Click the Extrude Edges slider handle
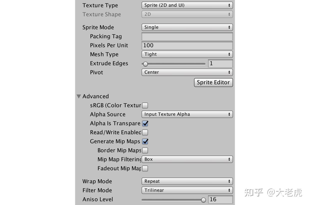Viewport: 310px width, 205px height. [x=146, y=64]
